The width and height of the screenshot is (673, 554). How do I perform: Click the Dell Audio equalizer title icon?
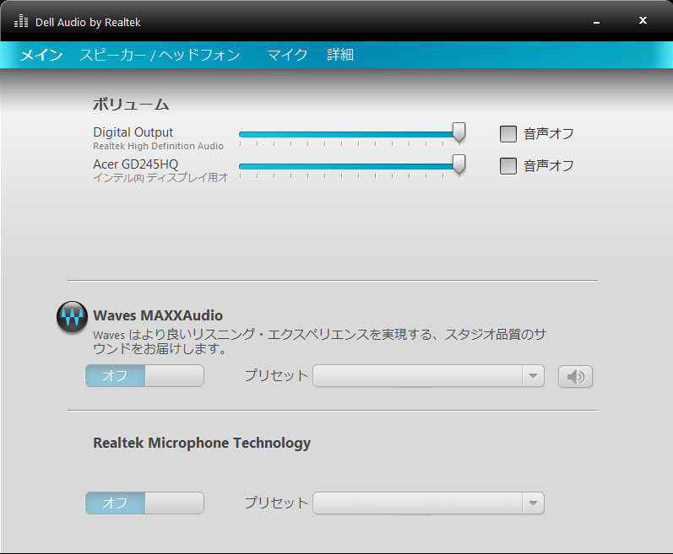click(x=21, y=21)
